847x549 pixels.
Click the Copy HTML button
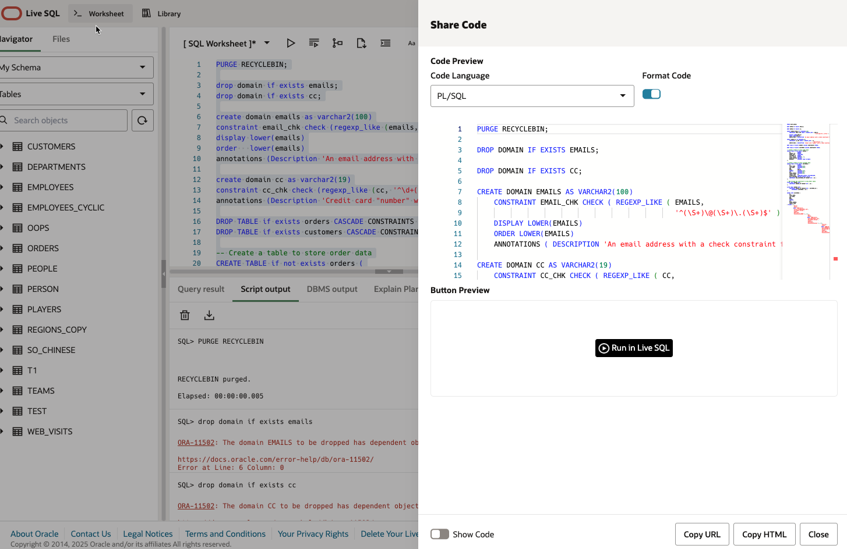(x=764, y=534)
